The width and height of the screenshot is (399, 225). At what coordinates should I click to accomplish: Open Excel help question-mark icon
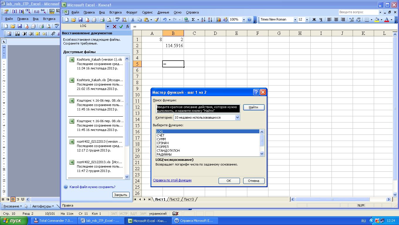pos(249,20)
